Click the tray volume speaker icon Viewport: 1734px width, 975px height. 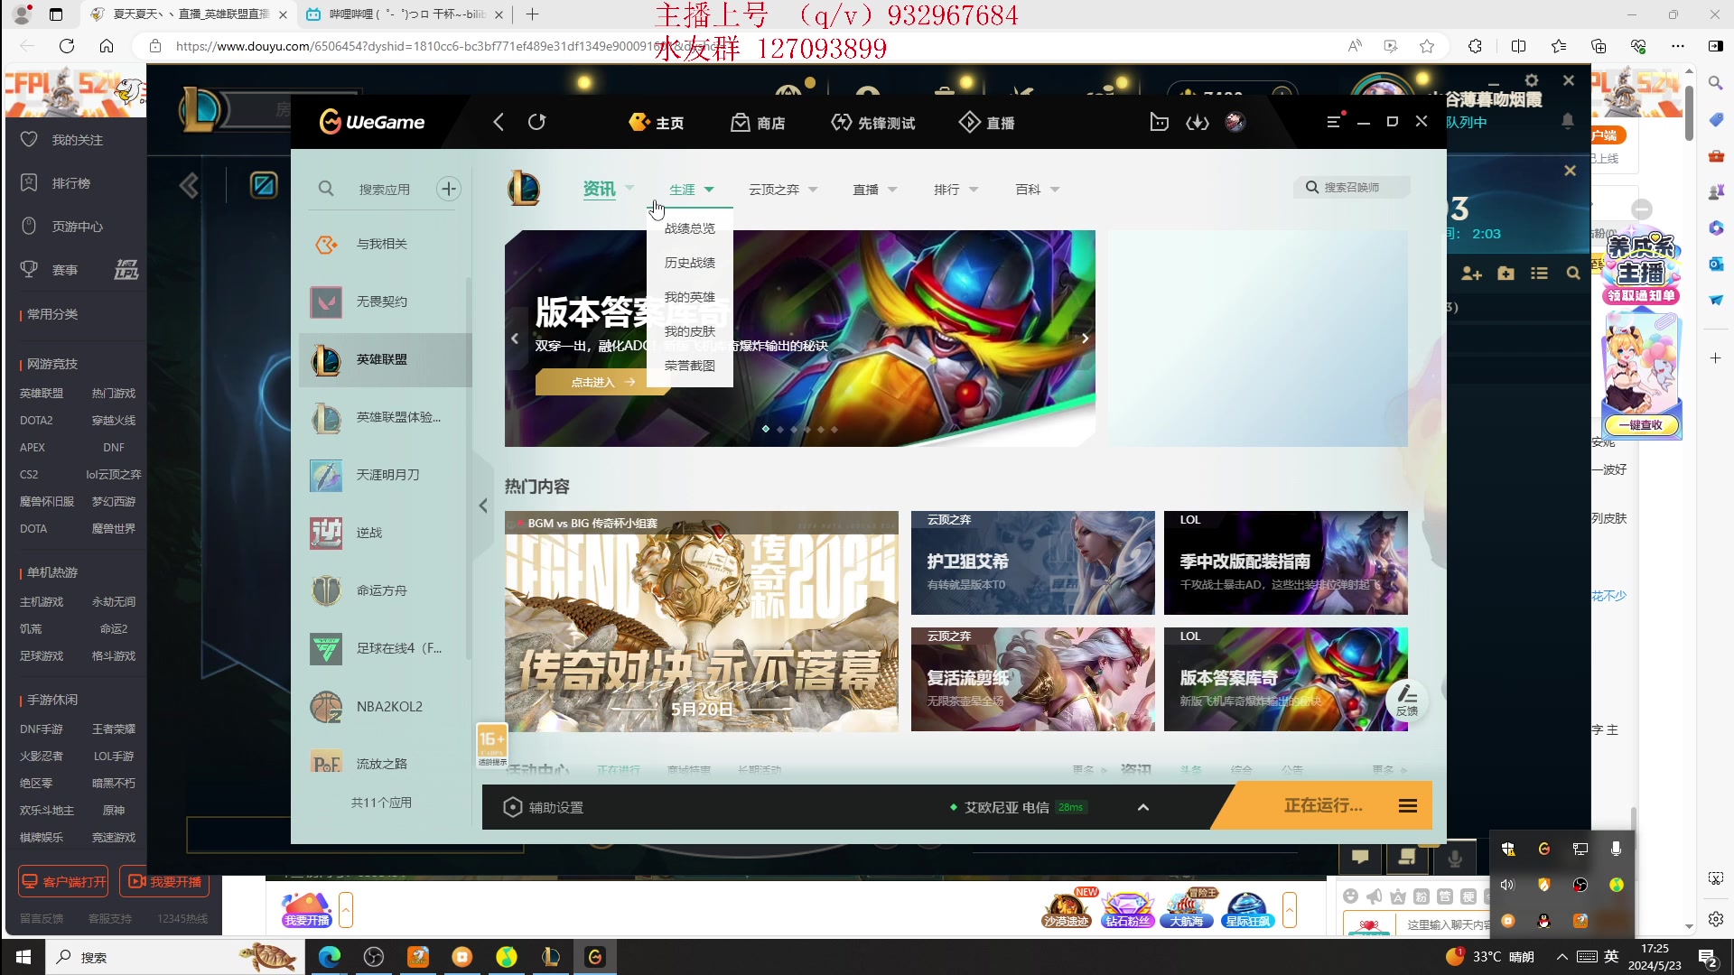(x=1507, y=885)
